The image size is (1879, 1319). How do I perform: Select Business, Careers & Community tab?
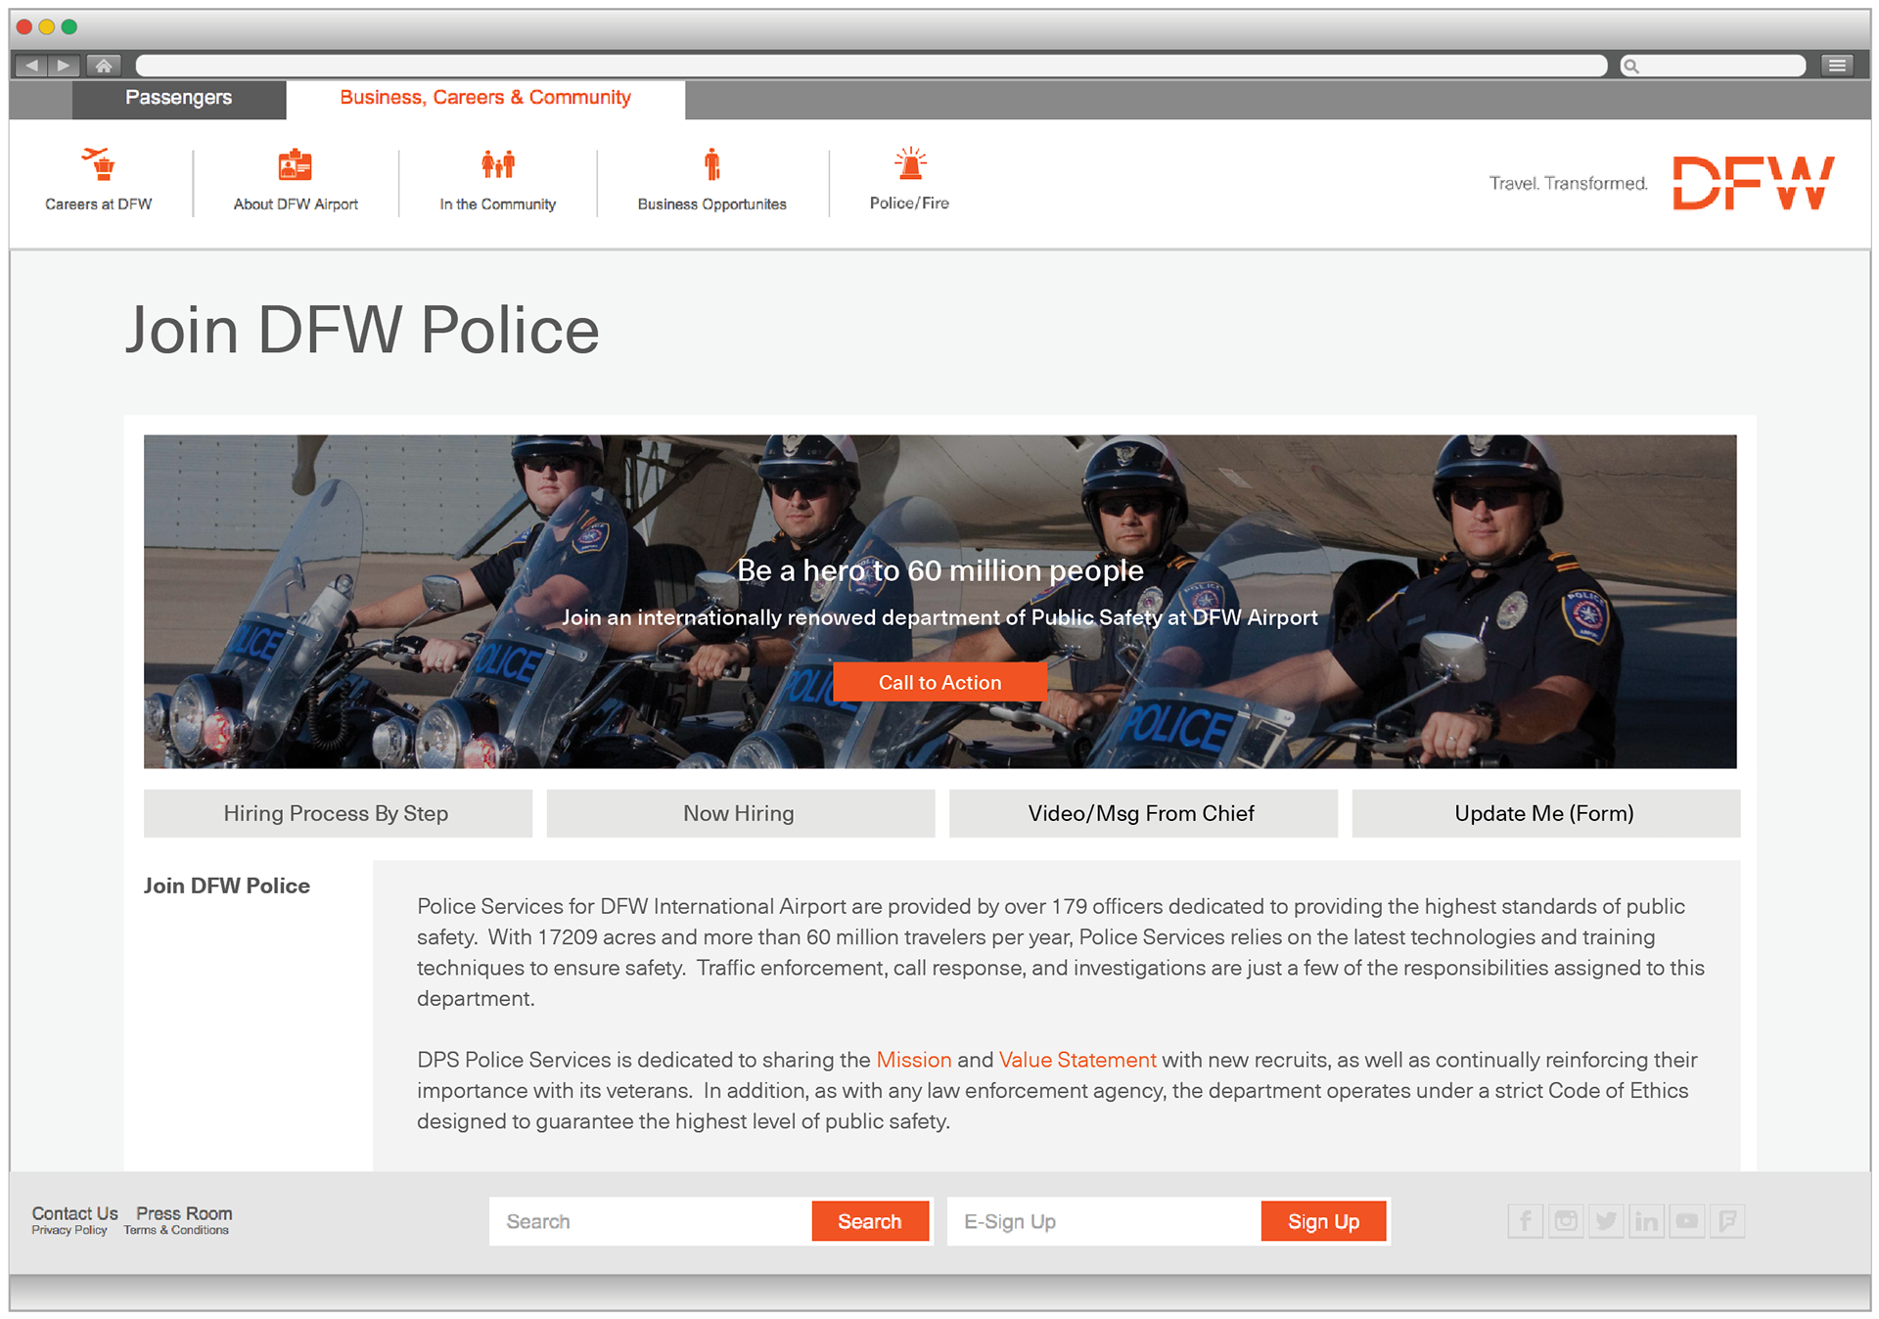pos(484,98)
